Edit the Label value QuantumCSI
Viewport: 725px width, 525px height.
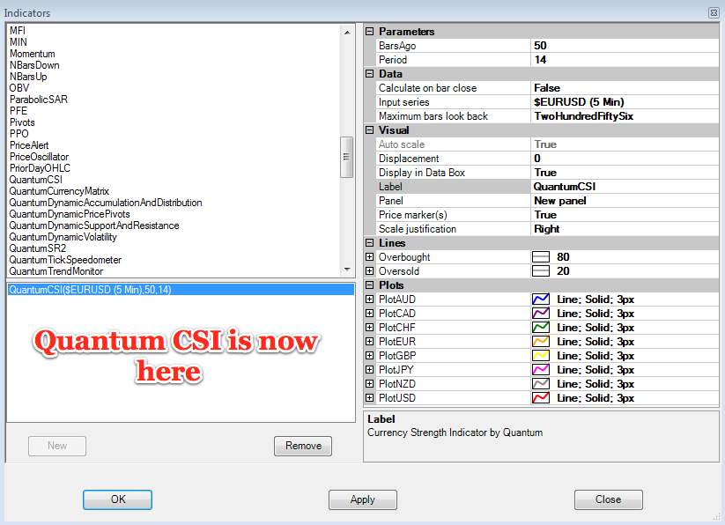point(625,186)
